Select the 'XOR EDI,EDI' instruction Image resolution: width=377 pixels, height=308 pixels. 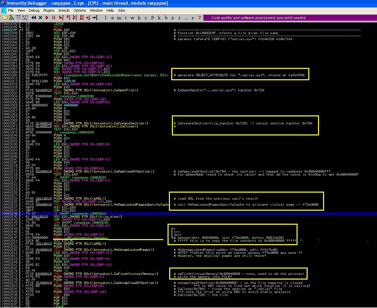point(64,51)
